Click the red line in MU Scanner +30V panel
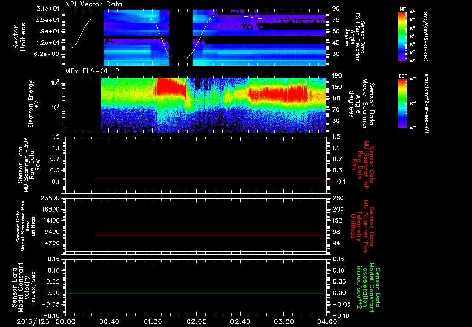This screenshot has height=327, width=472. click(x=211, y=179)
